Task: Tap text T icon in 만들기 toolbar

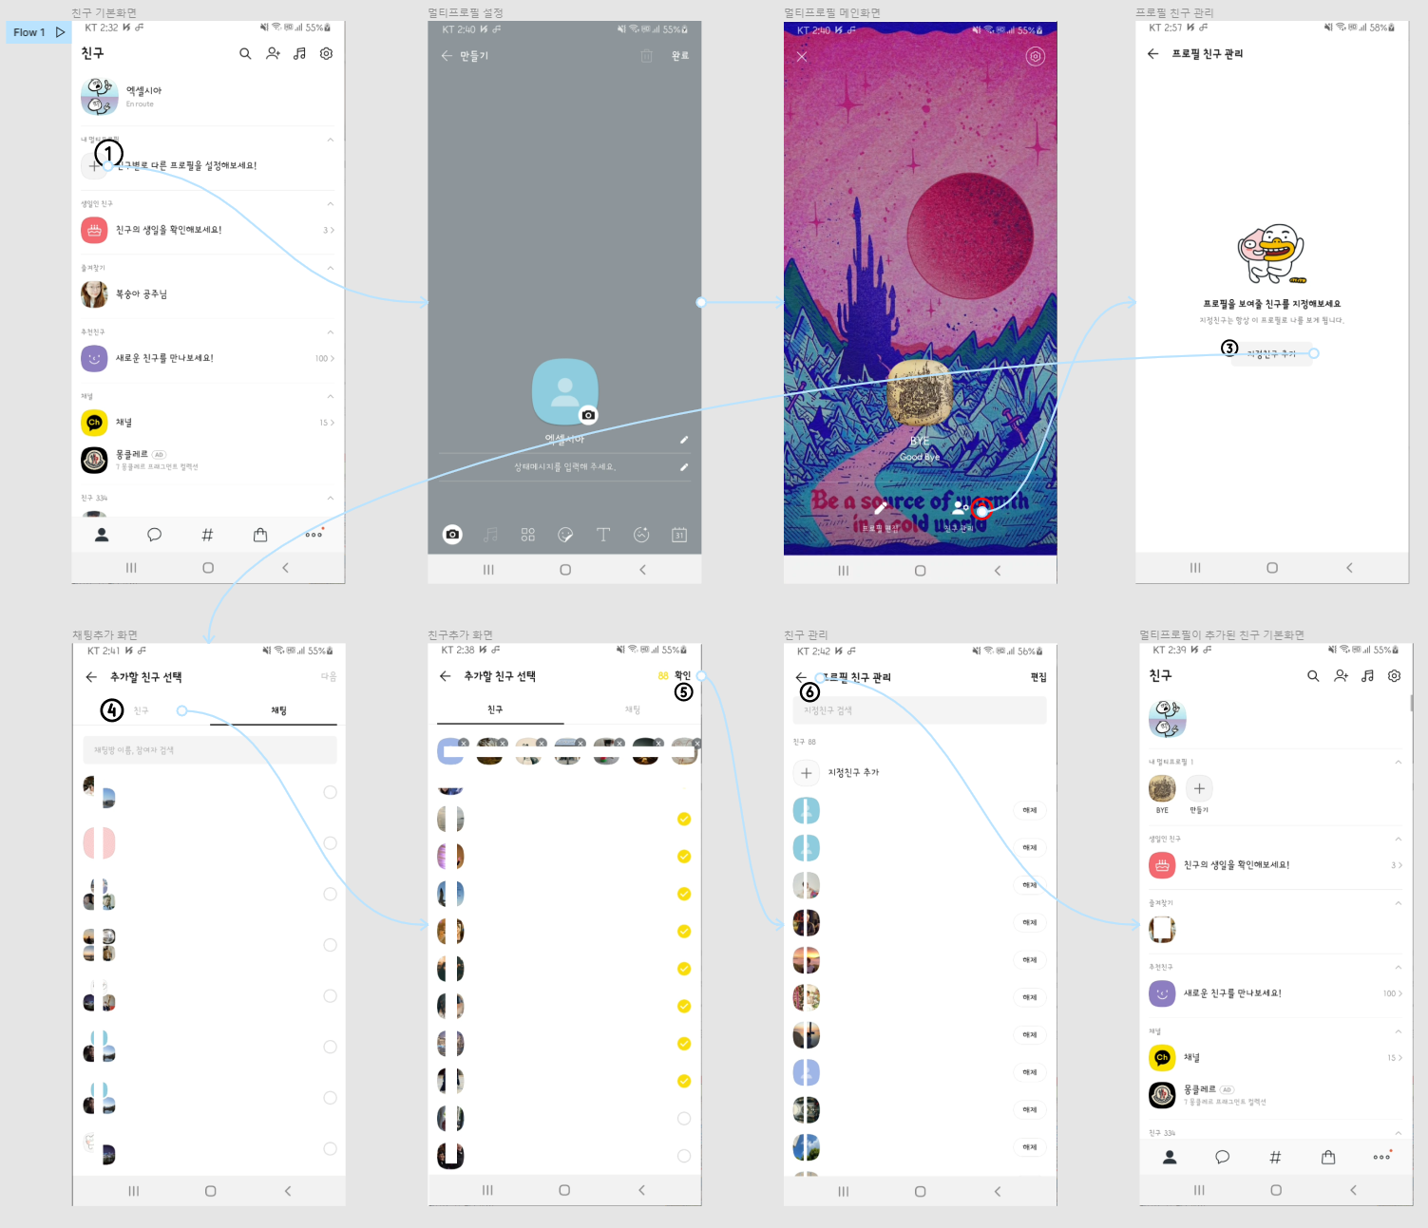Action: click(x=603, y=535)
